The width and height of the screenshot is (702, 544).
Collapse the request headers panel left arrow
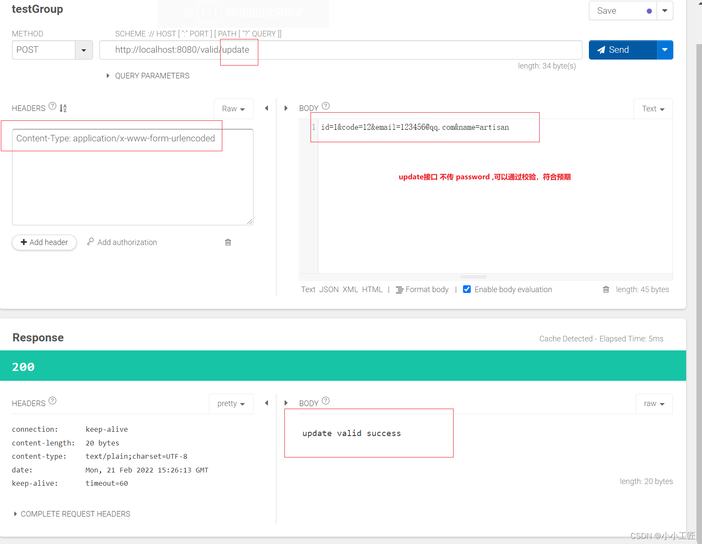266,108
